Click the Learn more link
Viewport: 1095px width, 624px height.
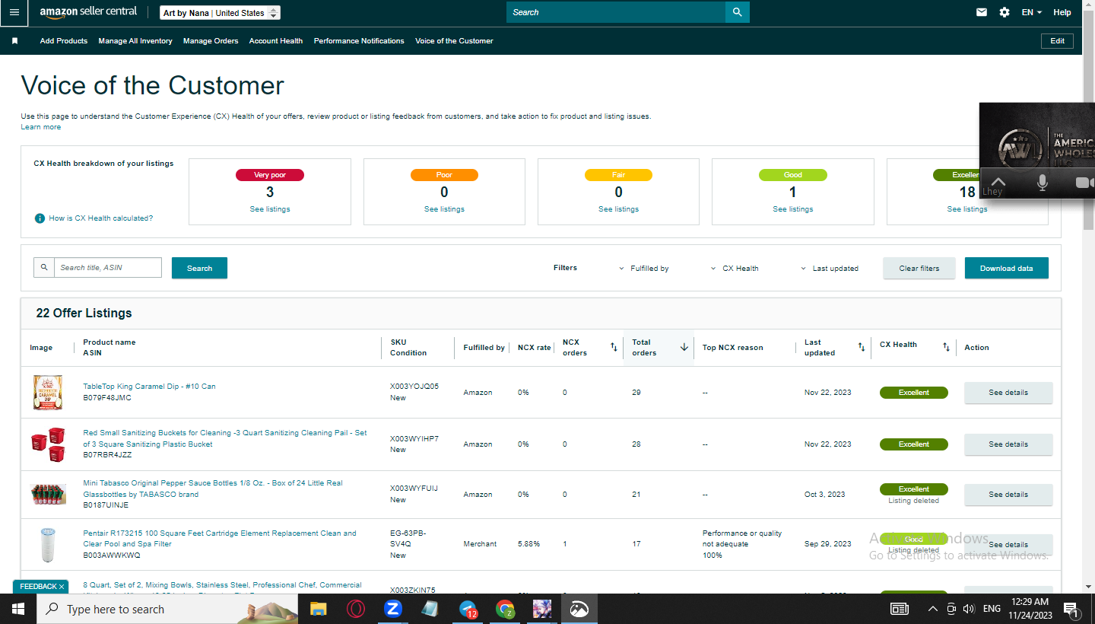click(41, 127)
